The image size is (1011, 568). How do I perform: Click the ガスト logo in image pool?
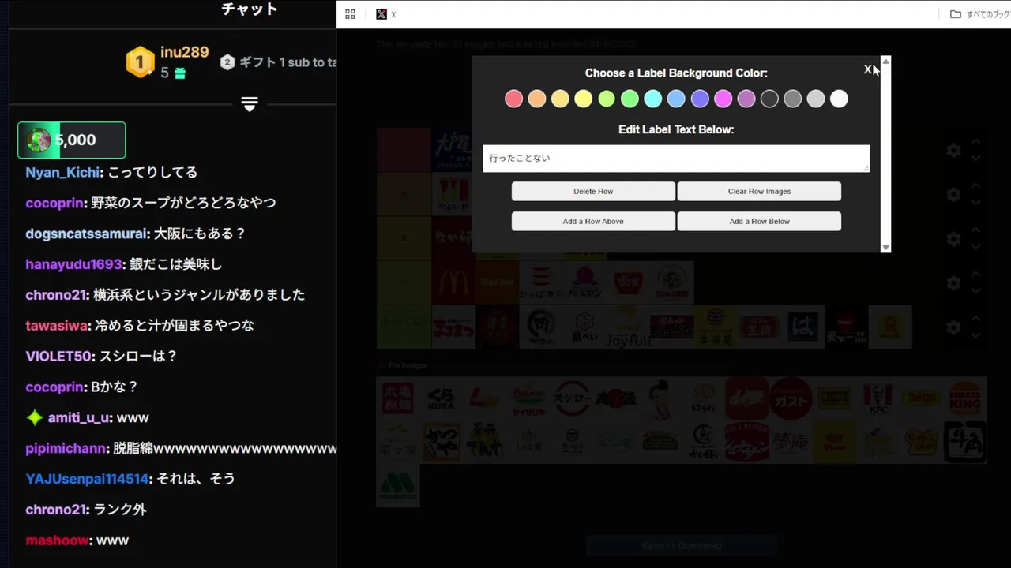coord(791,398)
